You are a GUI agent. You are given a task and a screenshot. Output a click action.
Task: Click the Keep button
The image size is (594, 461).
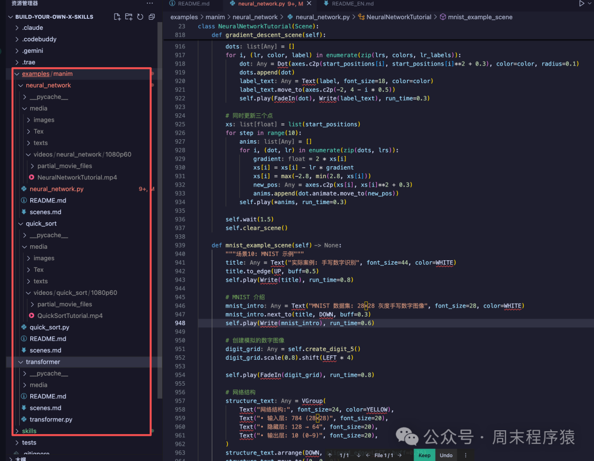point(425,455)
